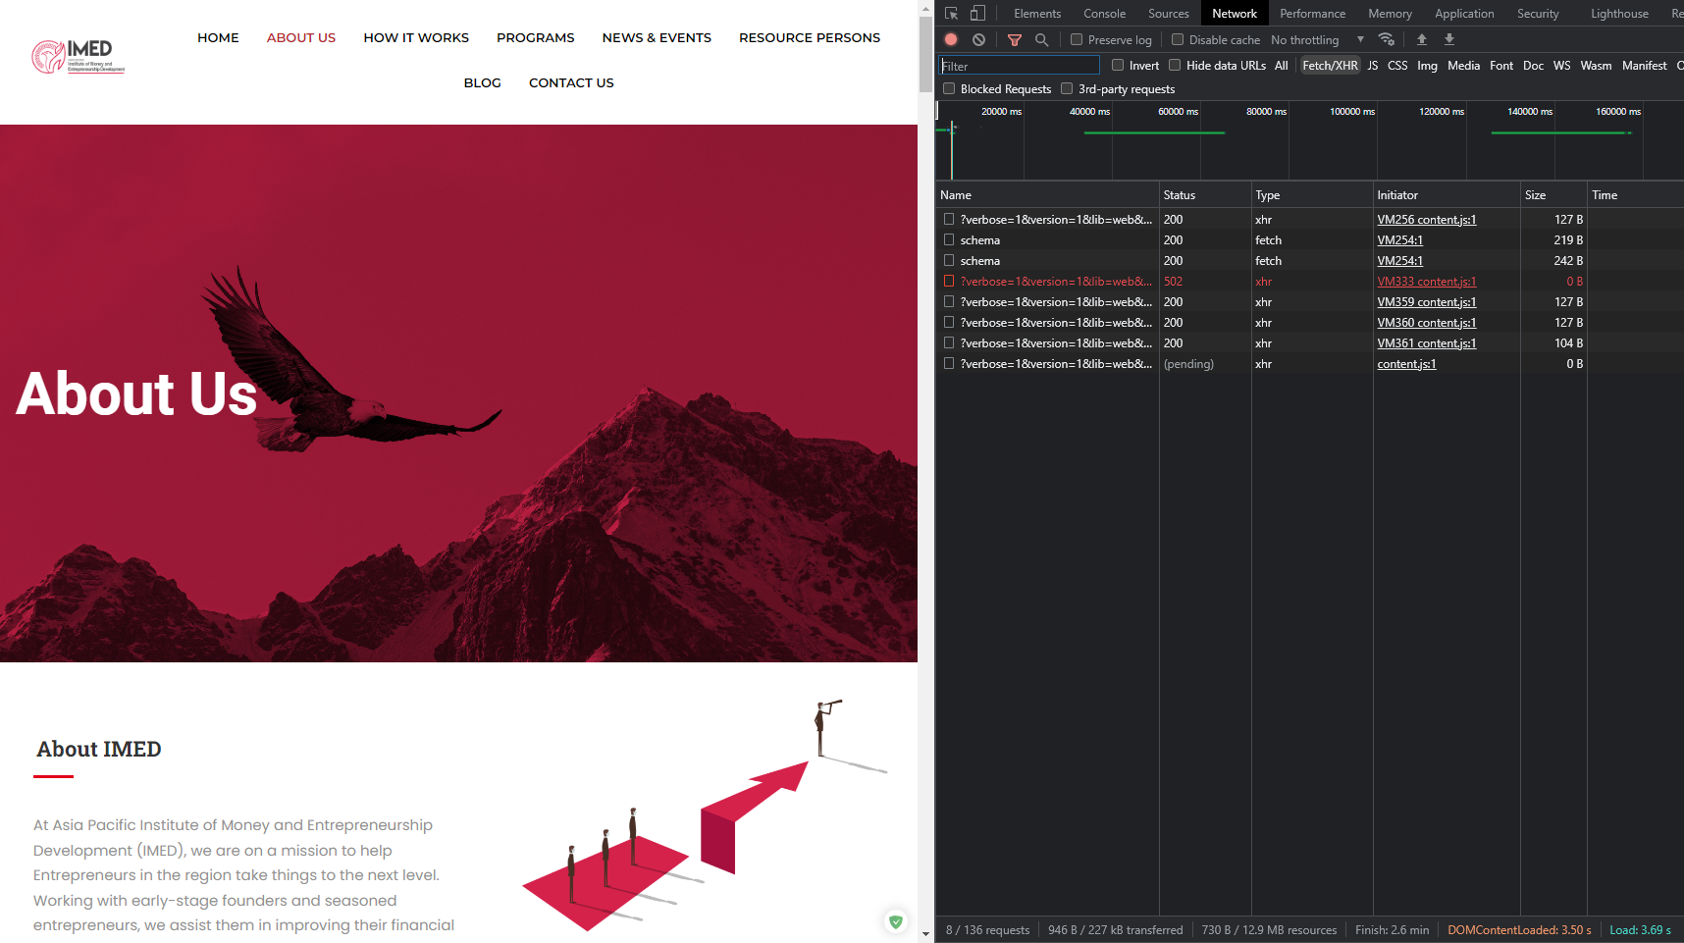The image size is (1684, 943).
Task: Open the Memory tab
Action: (1390, 14)
